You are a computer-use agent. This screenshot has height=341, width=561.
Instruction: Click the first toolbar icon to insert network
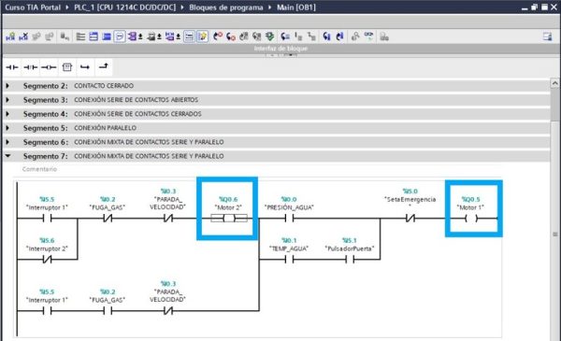point(10,36)
